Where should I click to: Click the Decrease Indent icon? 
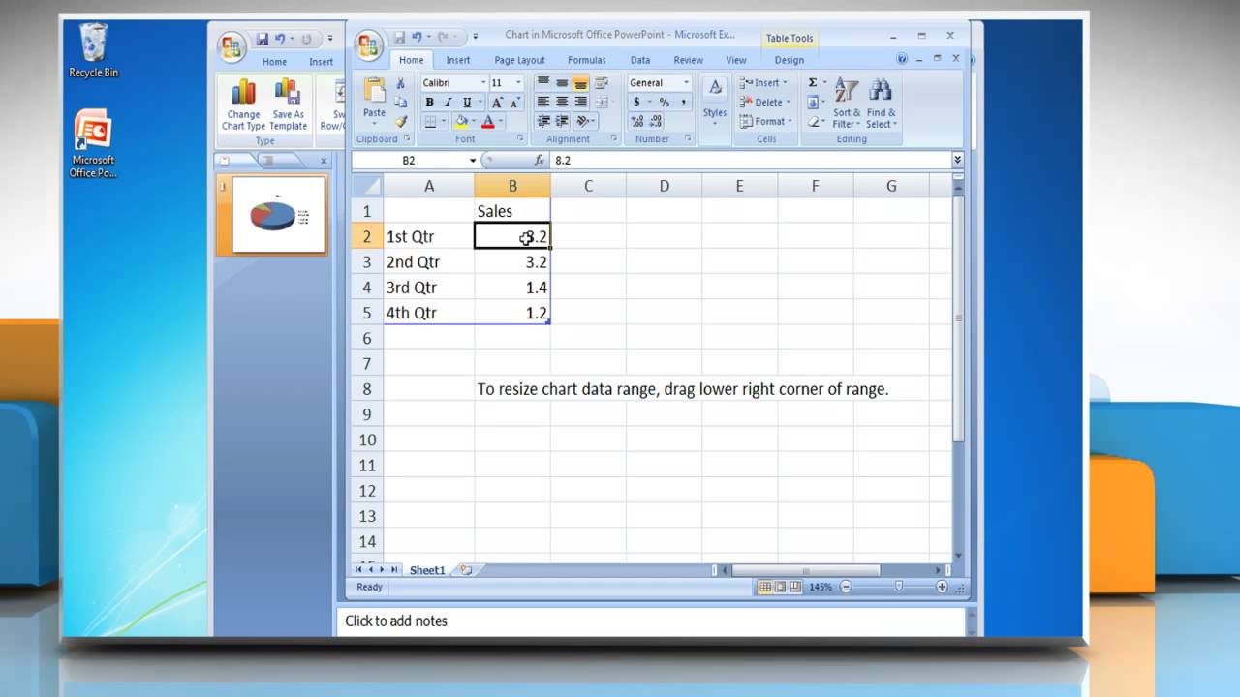click(x=543, y=122)
